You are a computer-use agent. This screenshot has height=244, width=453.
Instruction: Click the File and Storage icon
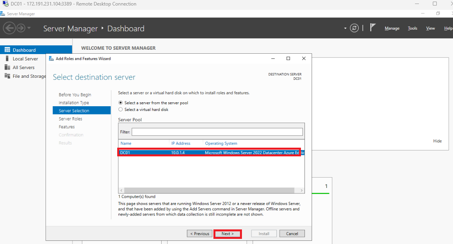tap(7, 76)
